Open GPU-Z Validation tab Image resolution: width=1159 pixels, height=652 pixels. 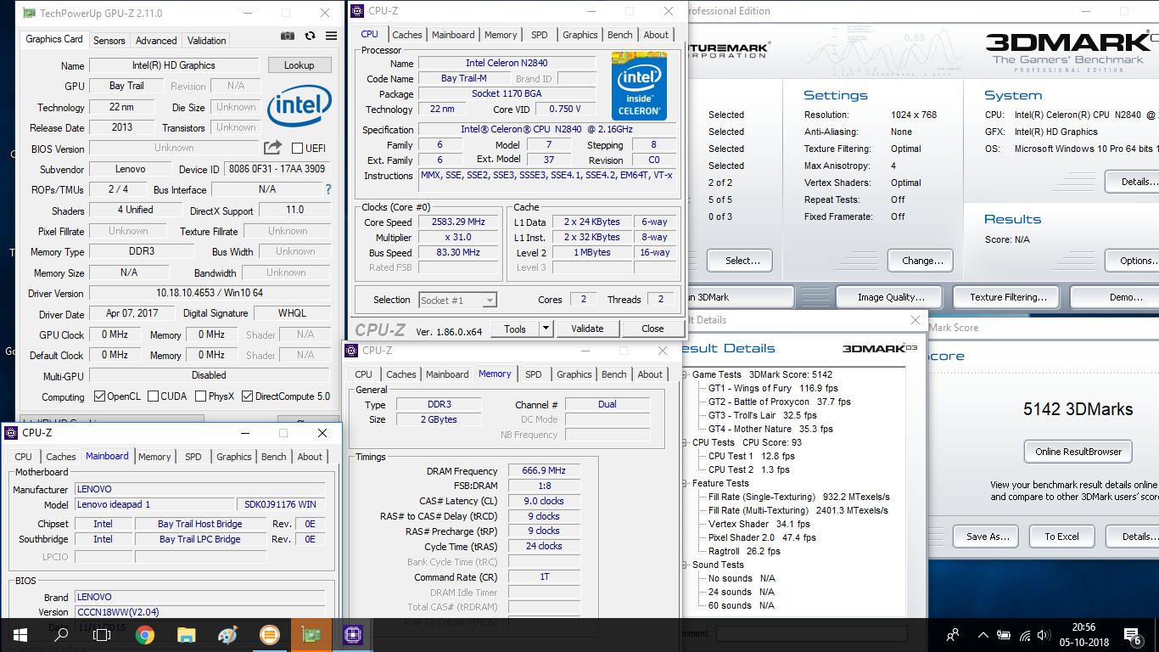207,40
